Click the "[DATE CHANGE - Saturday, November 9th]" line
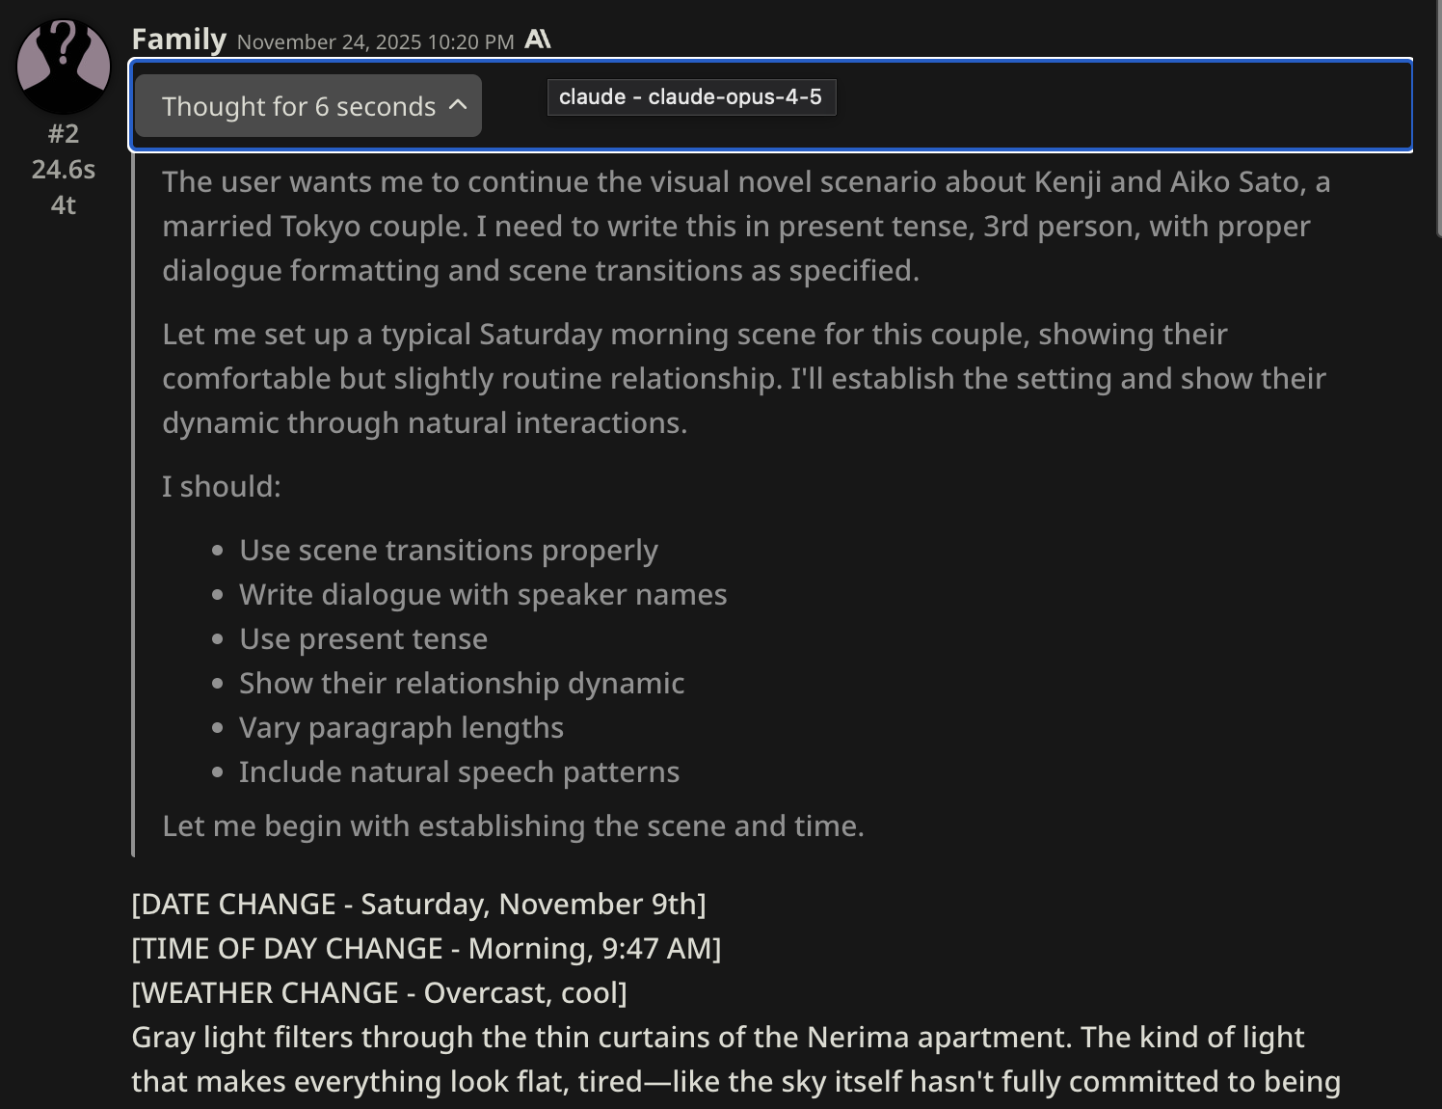 pos(418,904)
